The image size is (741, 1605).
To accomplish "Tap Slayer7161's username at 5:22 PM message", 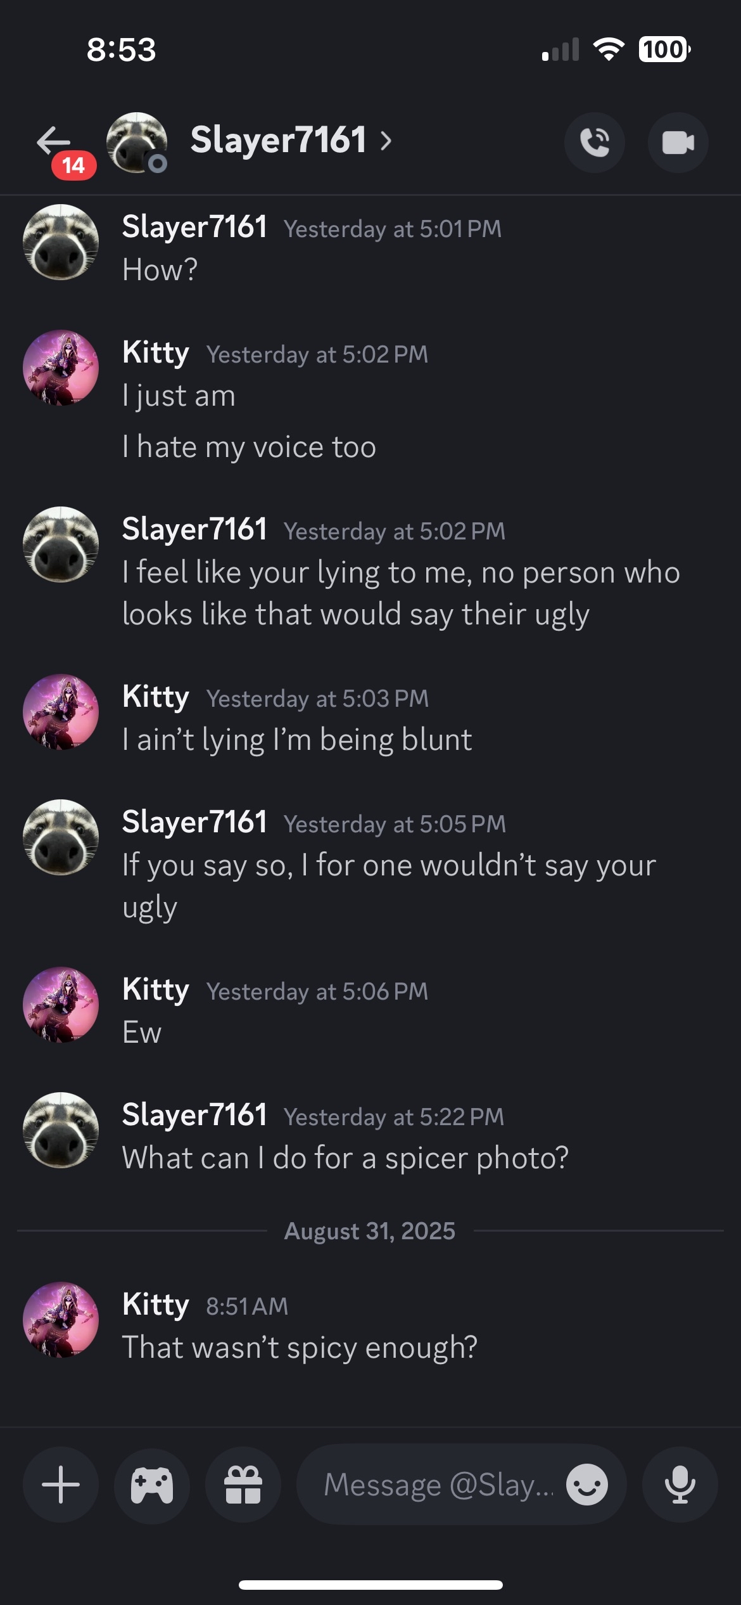I will pyautogui.click(x=194, y=1115).
